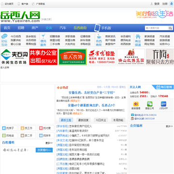174x174 pixels.
Task: Switch to the 最新回复 tab
Action: tap(84, 120)
